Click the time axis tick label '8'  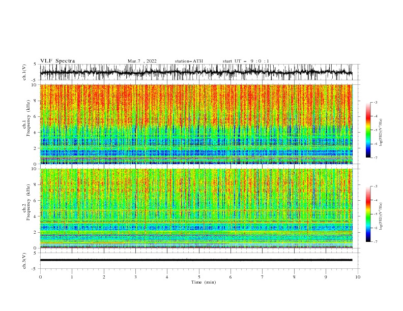coord(294,277)
